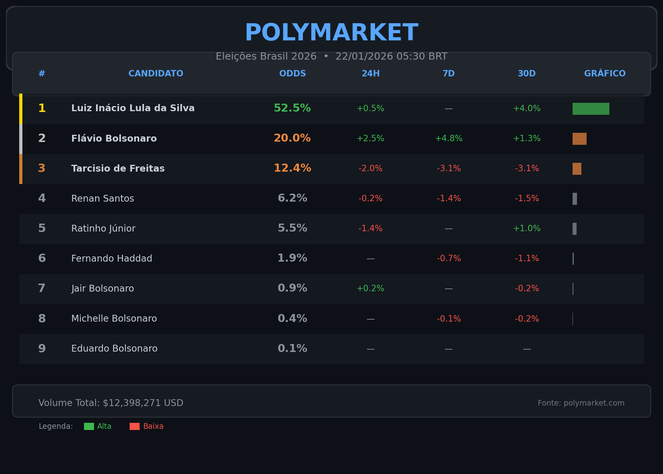Viewport: 663px width, 474px height.
Task: Click the POLYMARKET title
Action: (x=331, y=33)
